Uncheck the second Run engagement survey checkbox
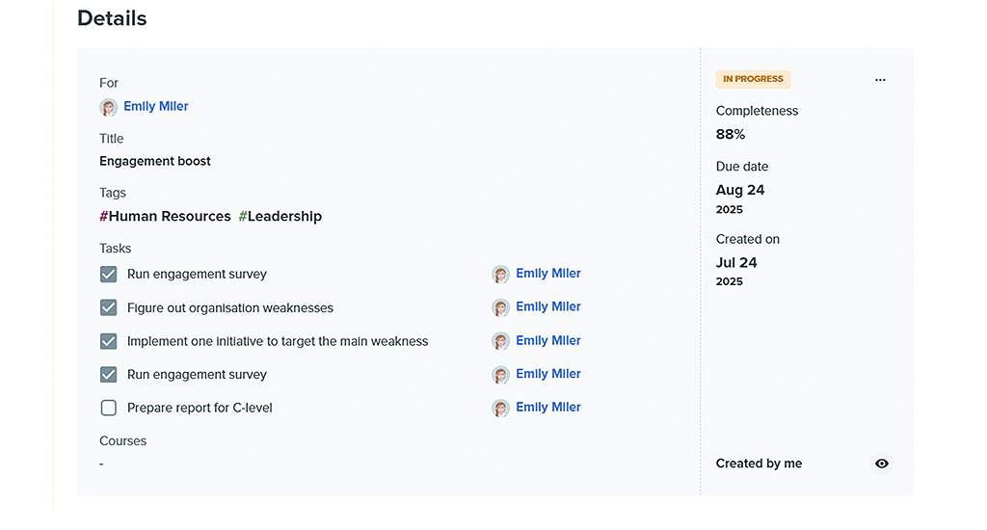The height and width of the screenshot is (530, 987). (x=108, y=375)
